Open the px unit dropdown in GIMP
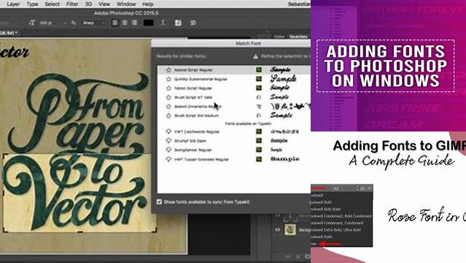 [366, 188]
